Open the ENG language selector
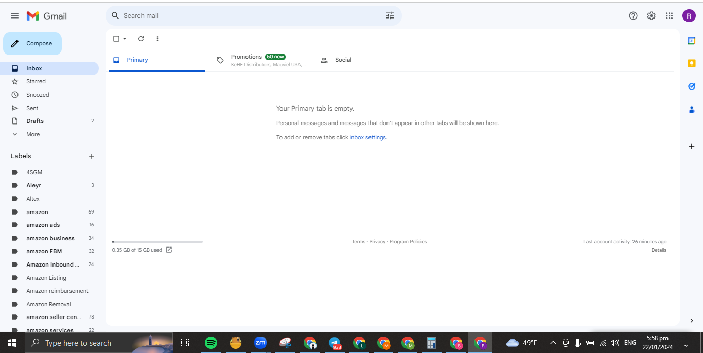This screenshot has width=703, height=353. pos(630,343)
